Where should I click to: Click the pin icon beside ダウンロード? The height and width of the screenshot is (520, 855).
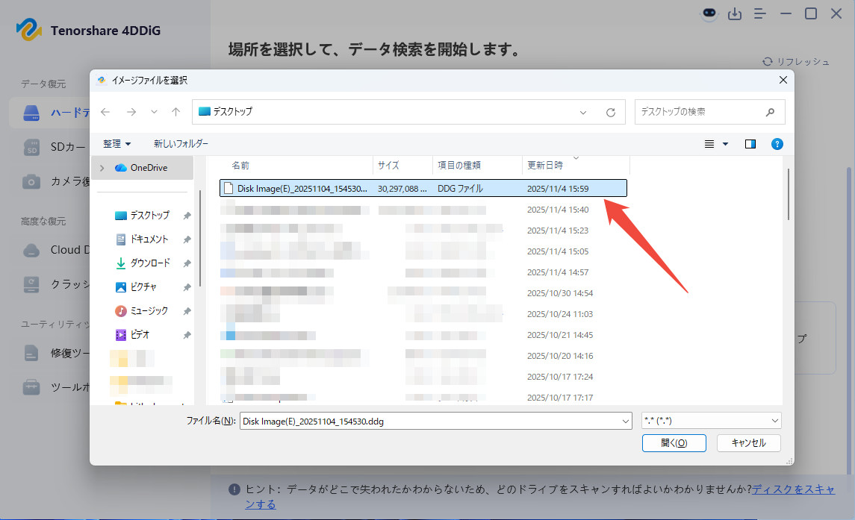[x=187, y=264]
